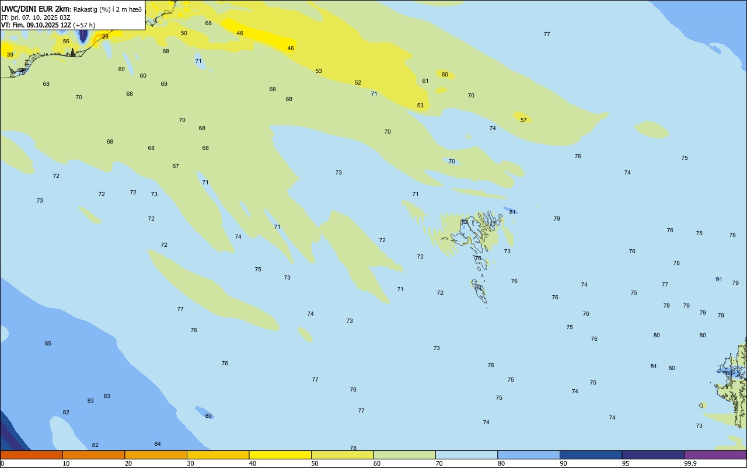Click the 40–50 bright yellow legend swatch

click(280, 455)
